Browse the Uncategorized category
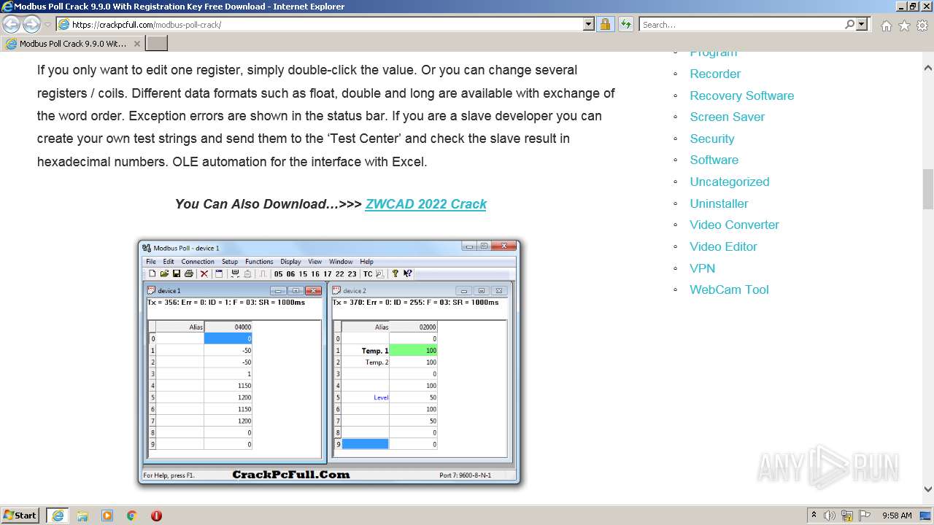 [x=730, y=182]
